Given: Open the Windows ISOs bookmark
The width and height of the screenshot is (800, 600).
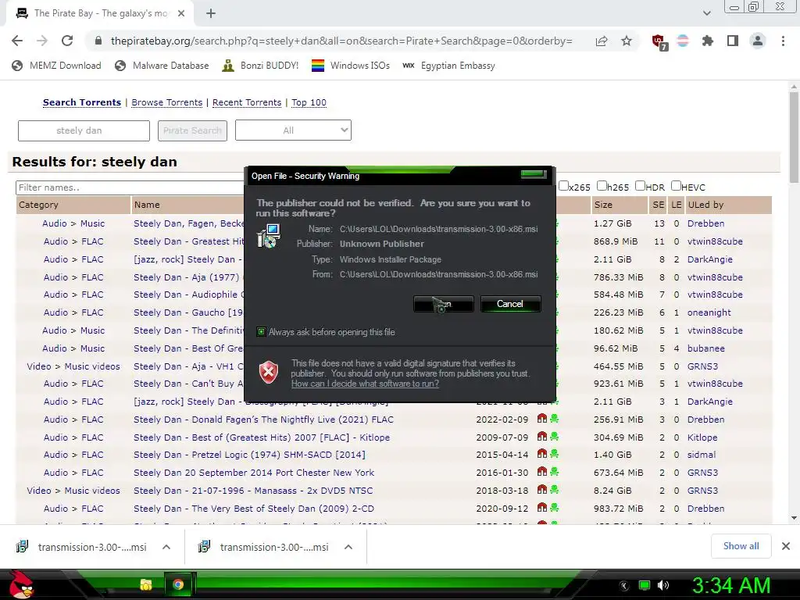Looking at the screenshot, I should (x=351, y=66).
